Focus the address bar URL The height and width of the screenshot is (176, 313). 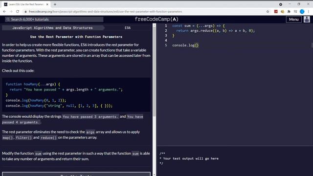coord(106,12)
